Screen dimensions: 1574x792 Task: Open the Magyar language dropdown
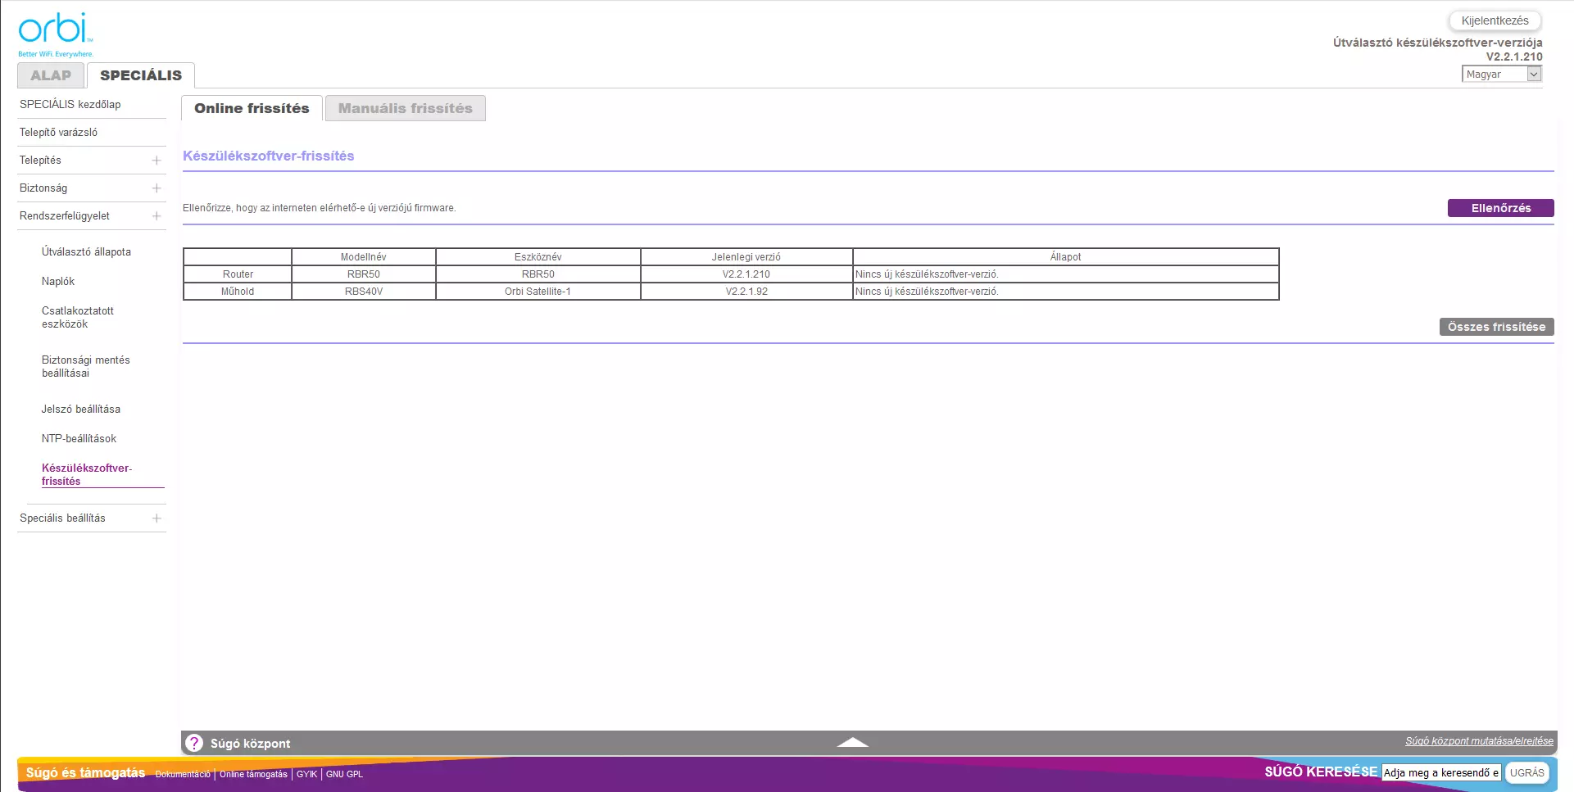point(1501,75)
